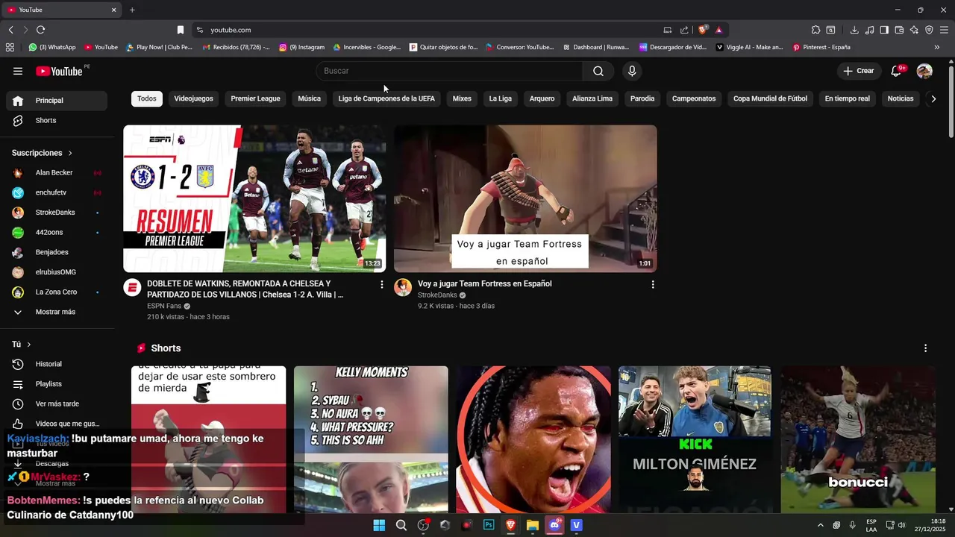Image resolution: width=955 pixels, height=537 pixels.
Task: Open Historial in the sidebar
Action: pyautogui.click(x=57, y=364)
